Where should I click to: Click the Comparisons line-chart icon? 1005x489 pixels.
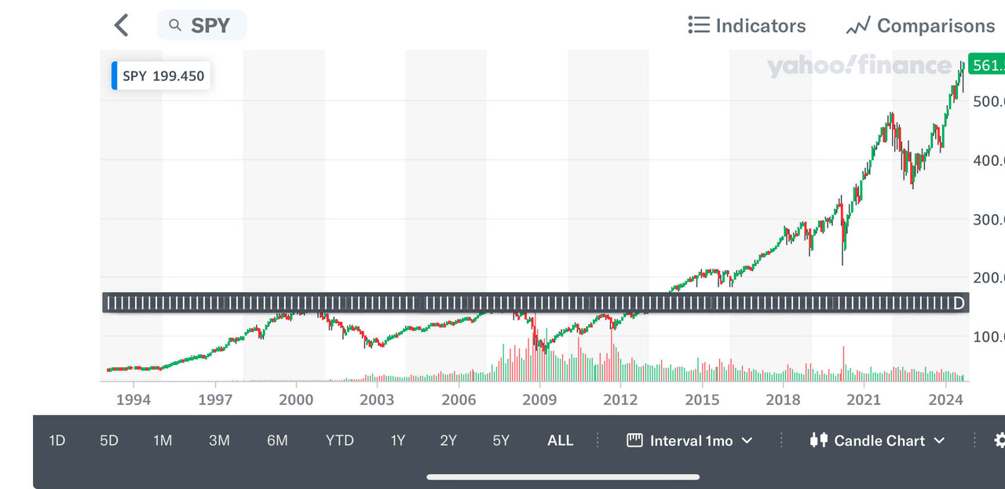point(857,26)
